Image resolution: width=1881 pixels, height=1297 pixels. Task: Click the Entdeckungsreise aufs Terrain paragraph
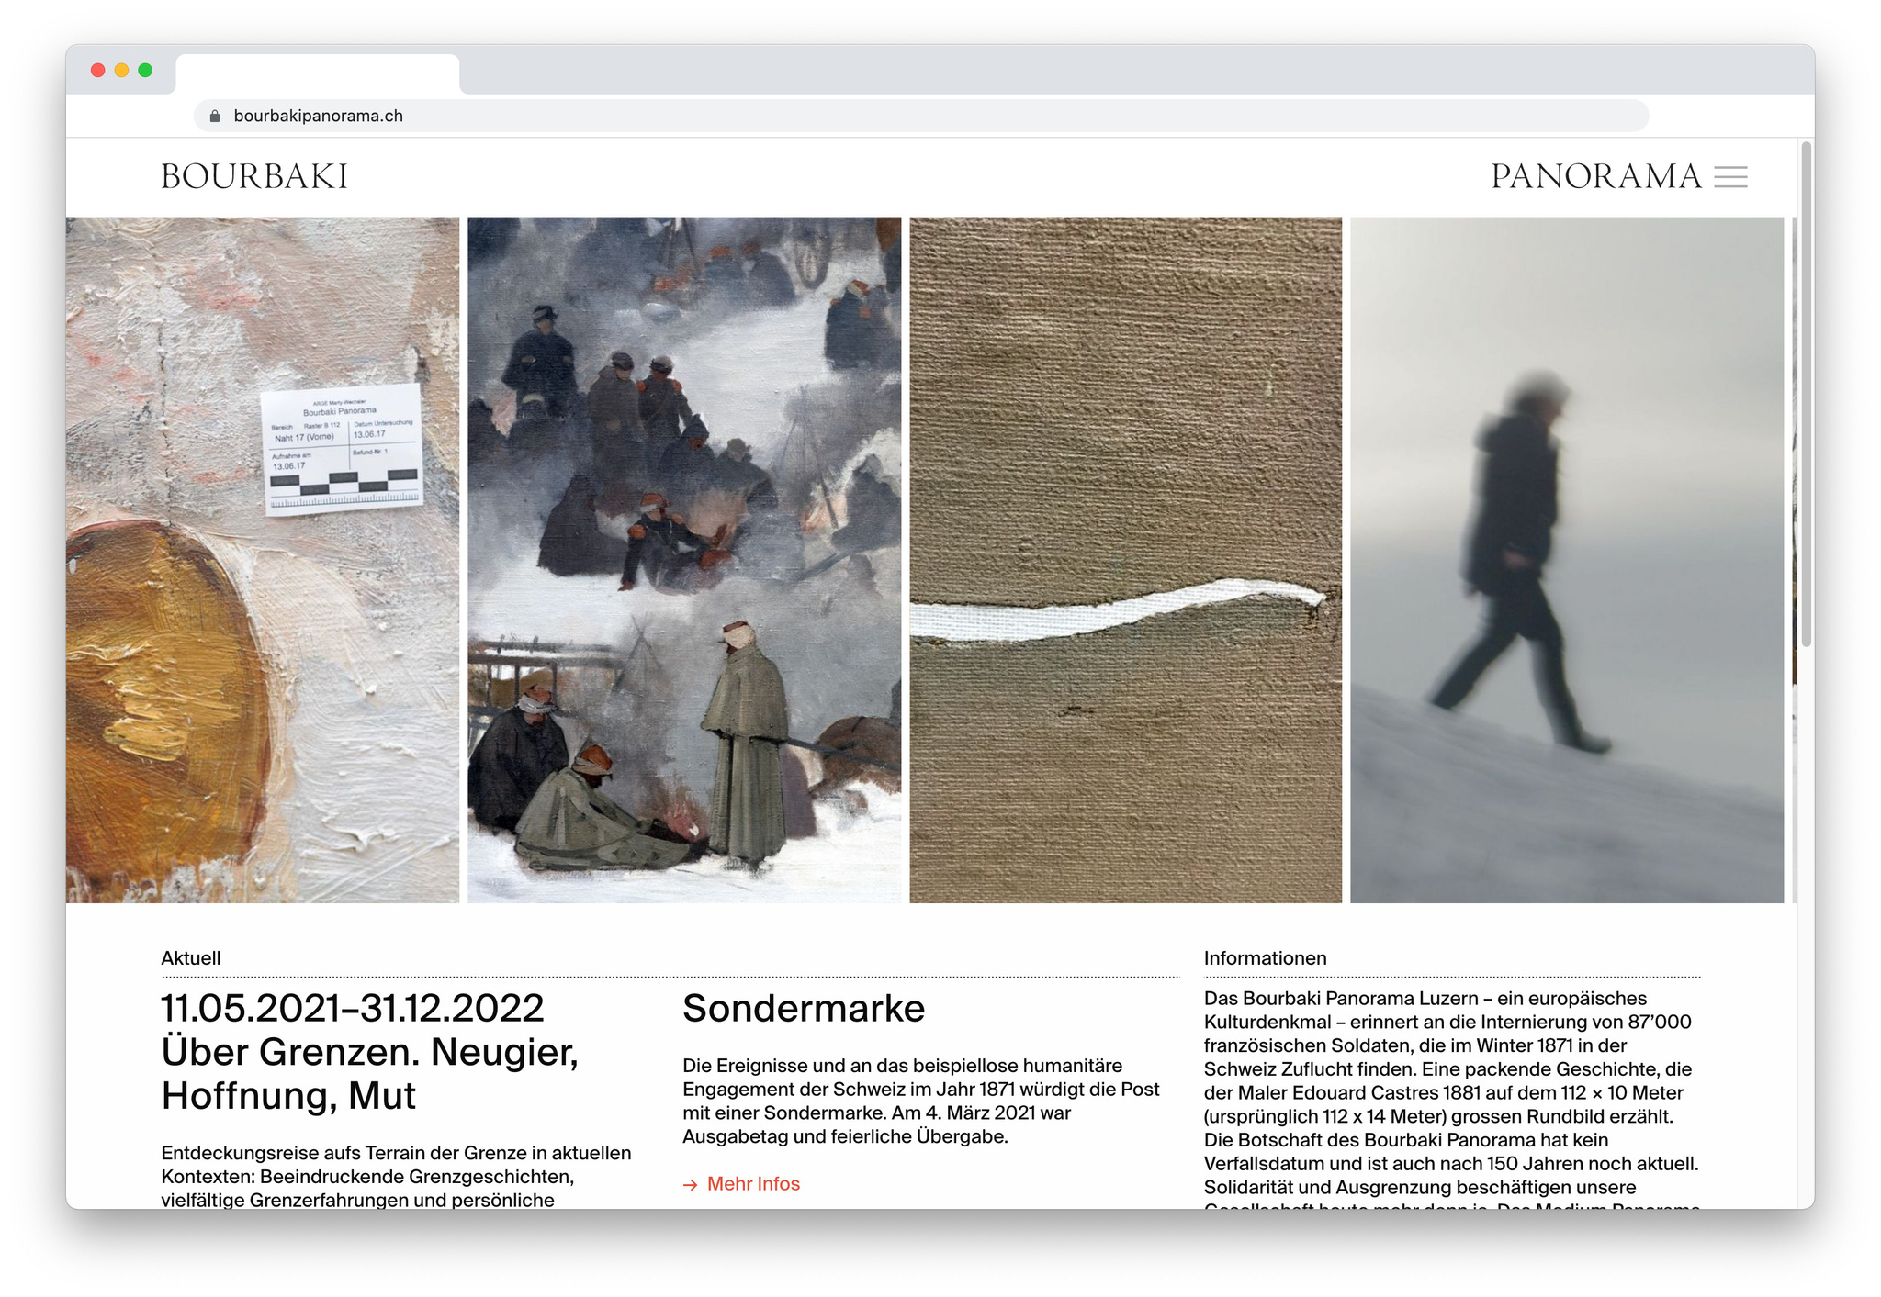pyautogui.click(x=396, y=1176)
